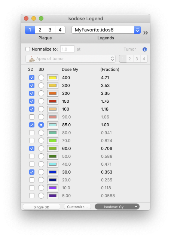Click the Customize... button
171x238 pixels.
click(77, 207)
